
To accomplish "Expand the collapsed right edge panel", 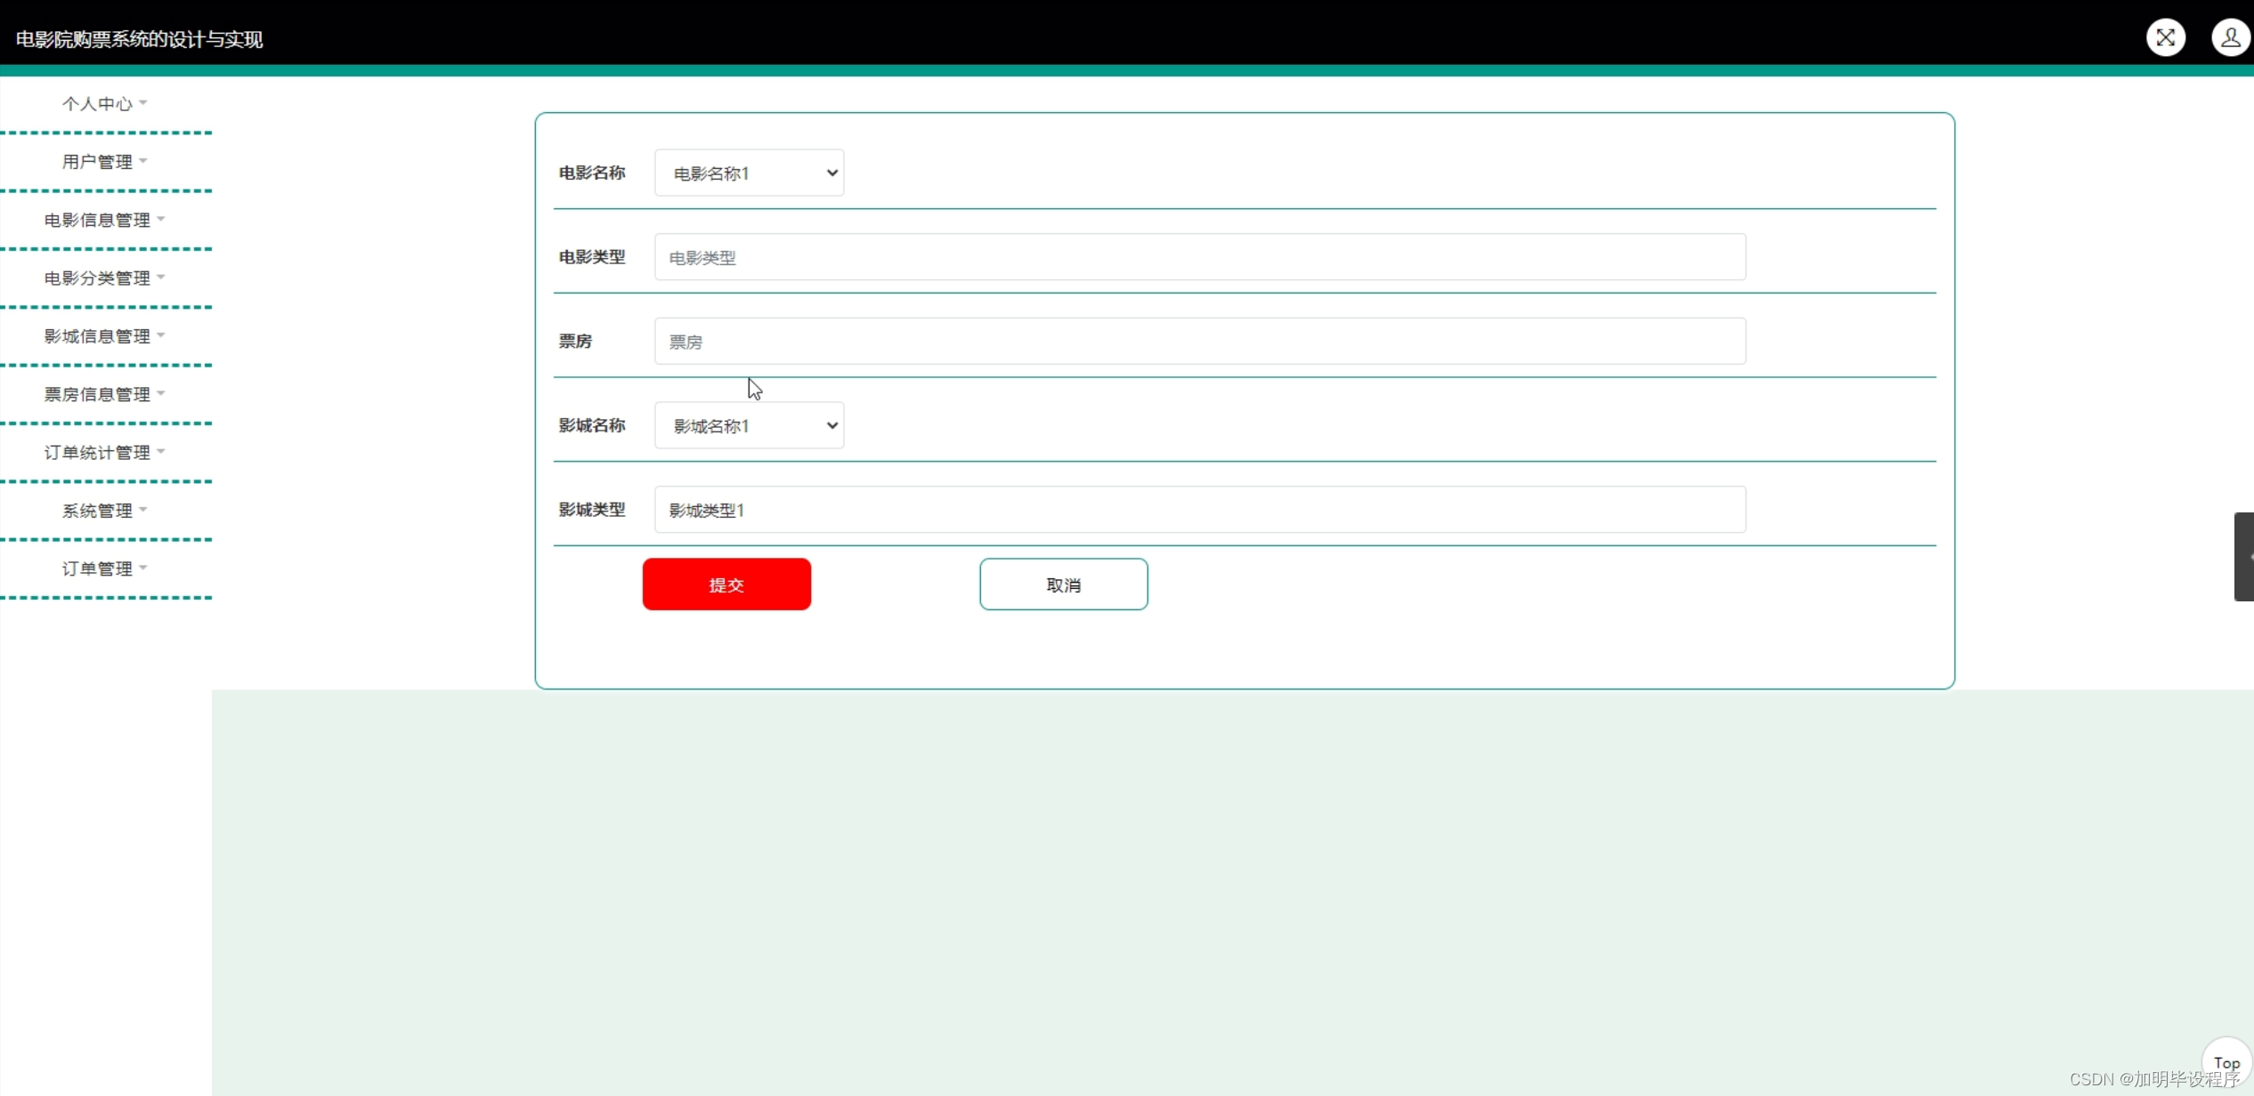I will [x=2244, y=557].
